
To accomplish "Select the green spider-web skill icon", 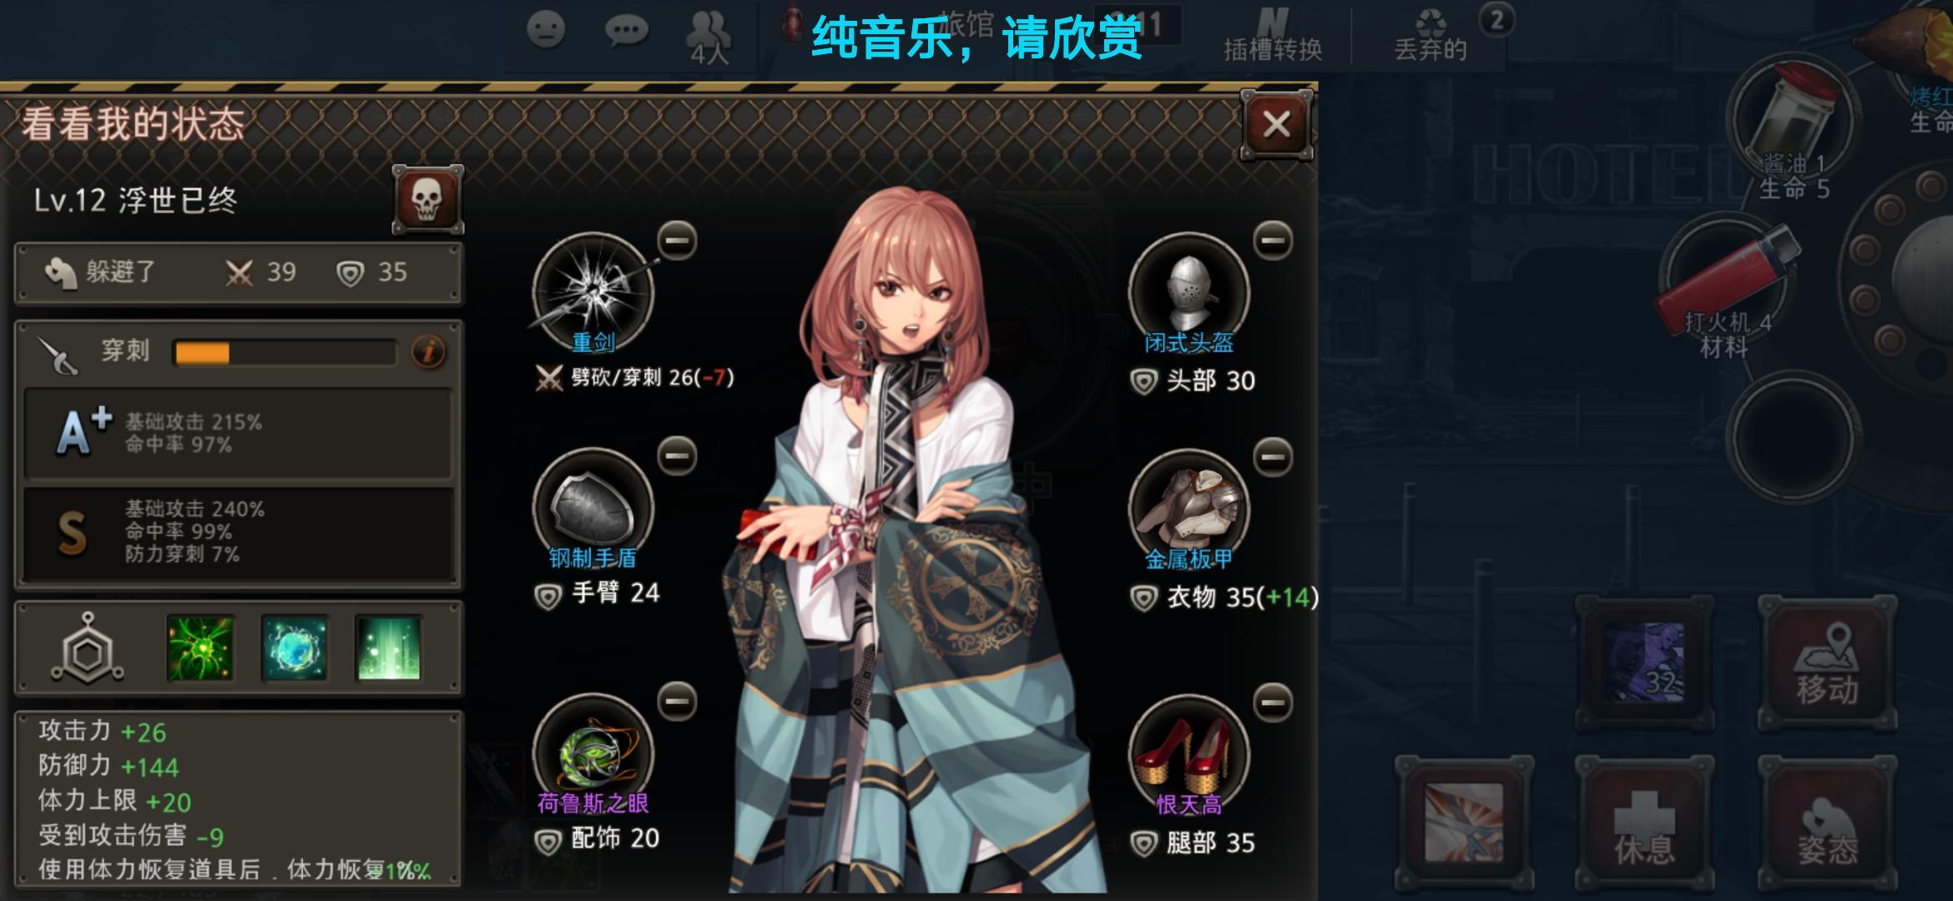I will pos(199,648).
